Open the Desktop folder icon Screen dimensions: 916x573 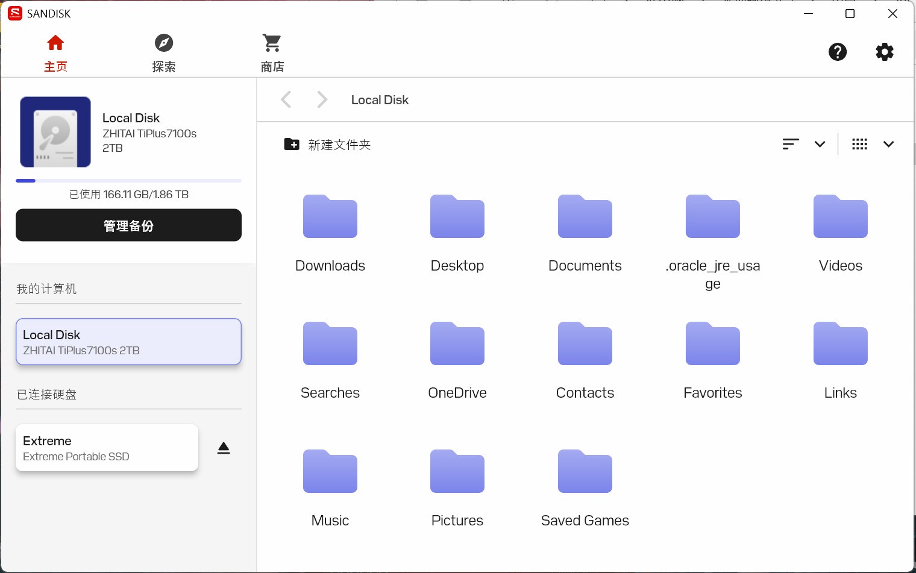coord(457,216)
